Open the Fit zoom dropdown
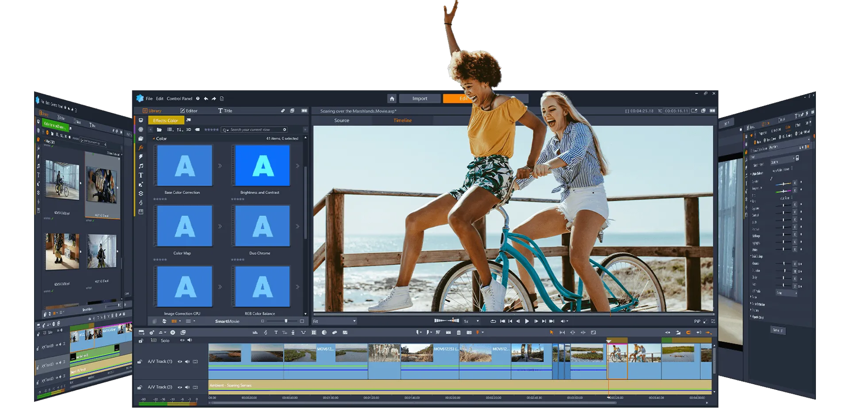 (334, 321)
